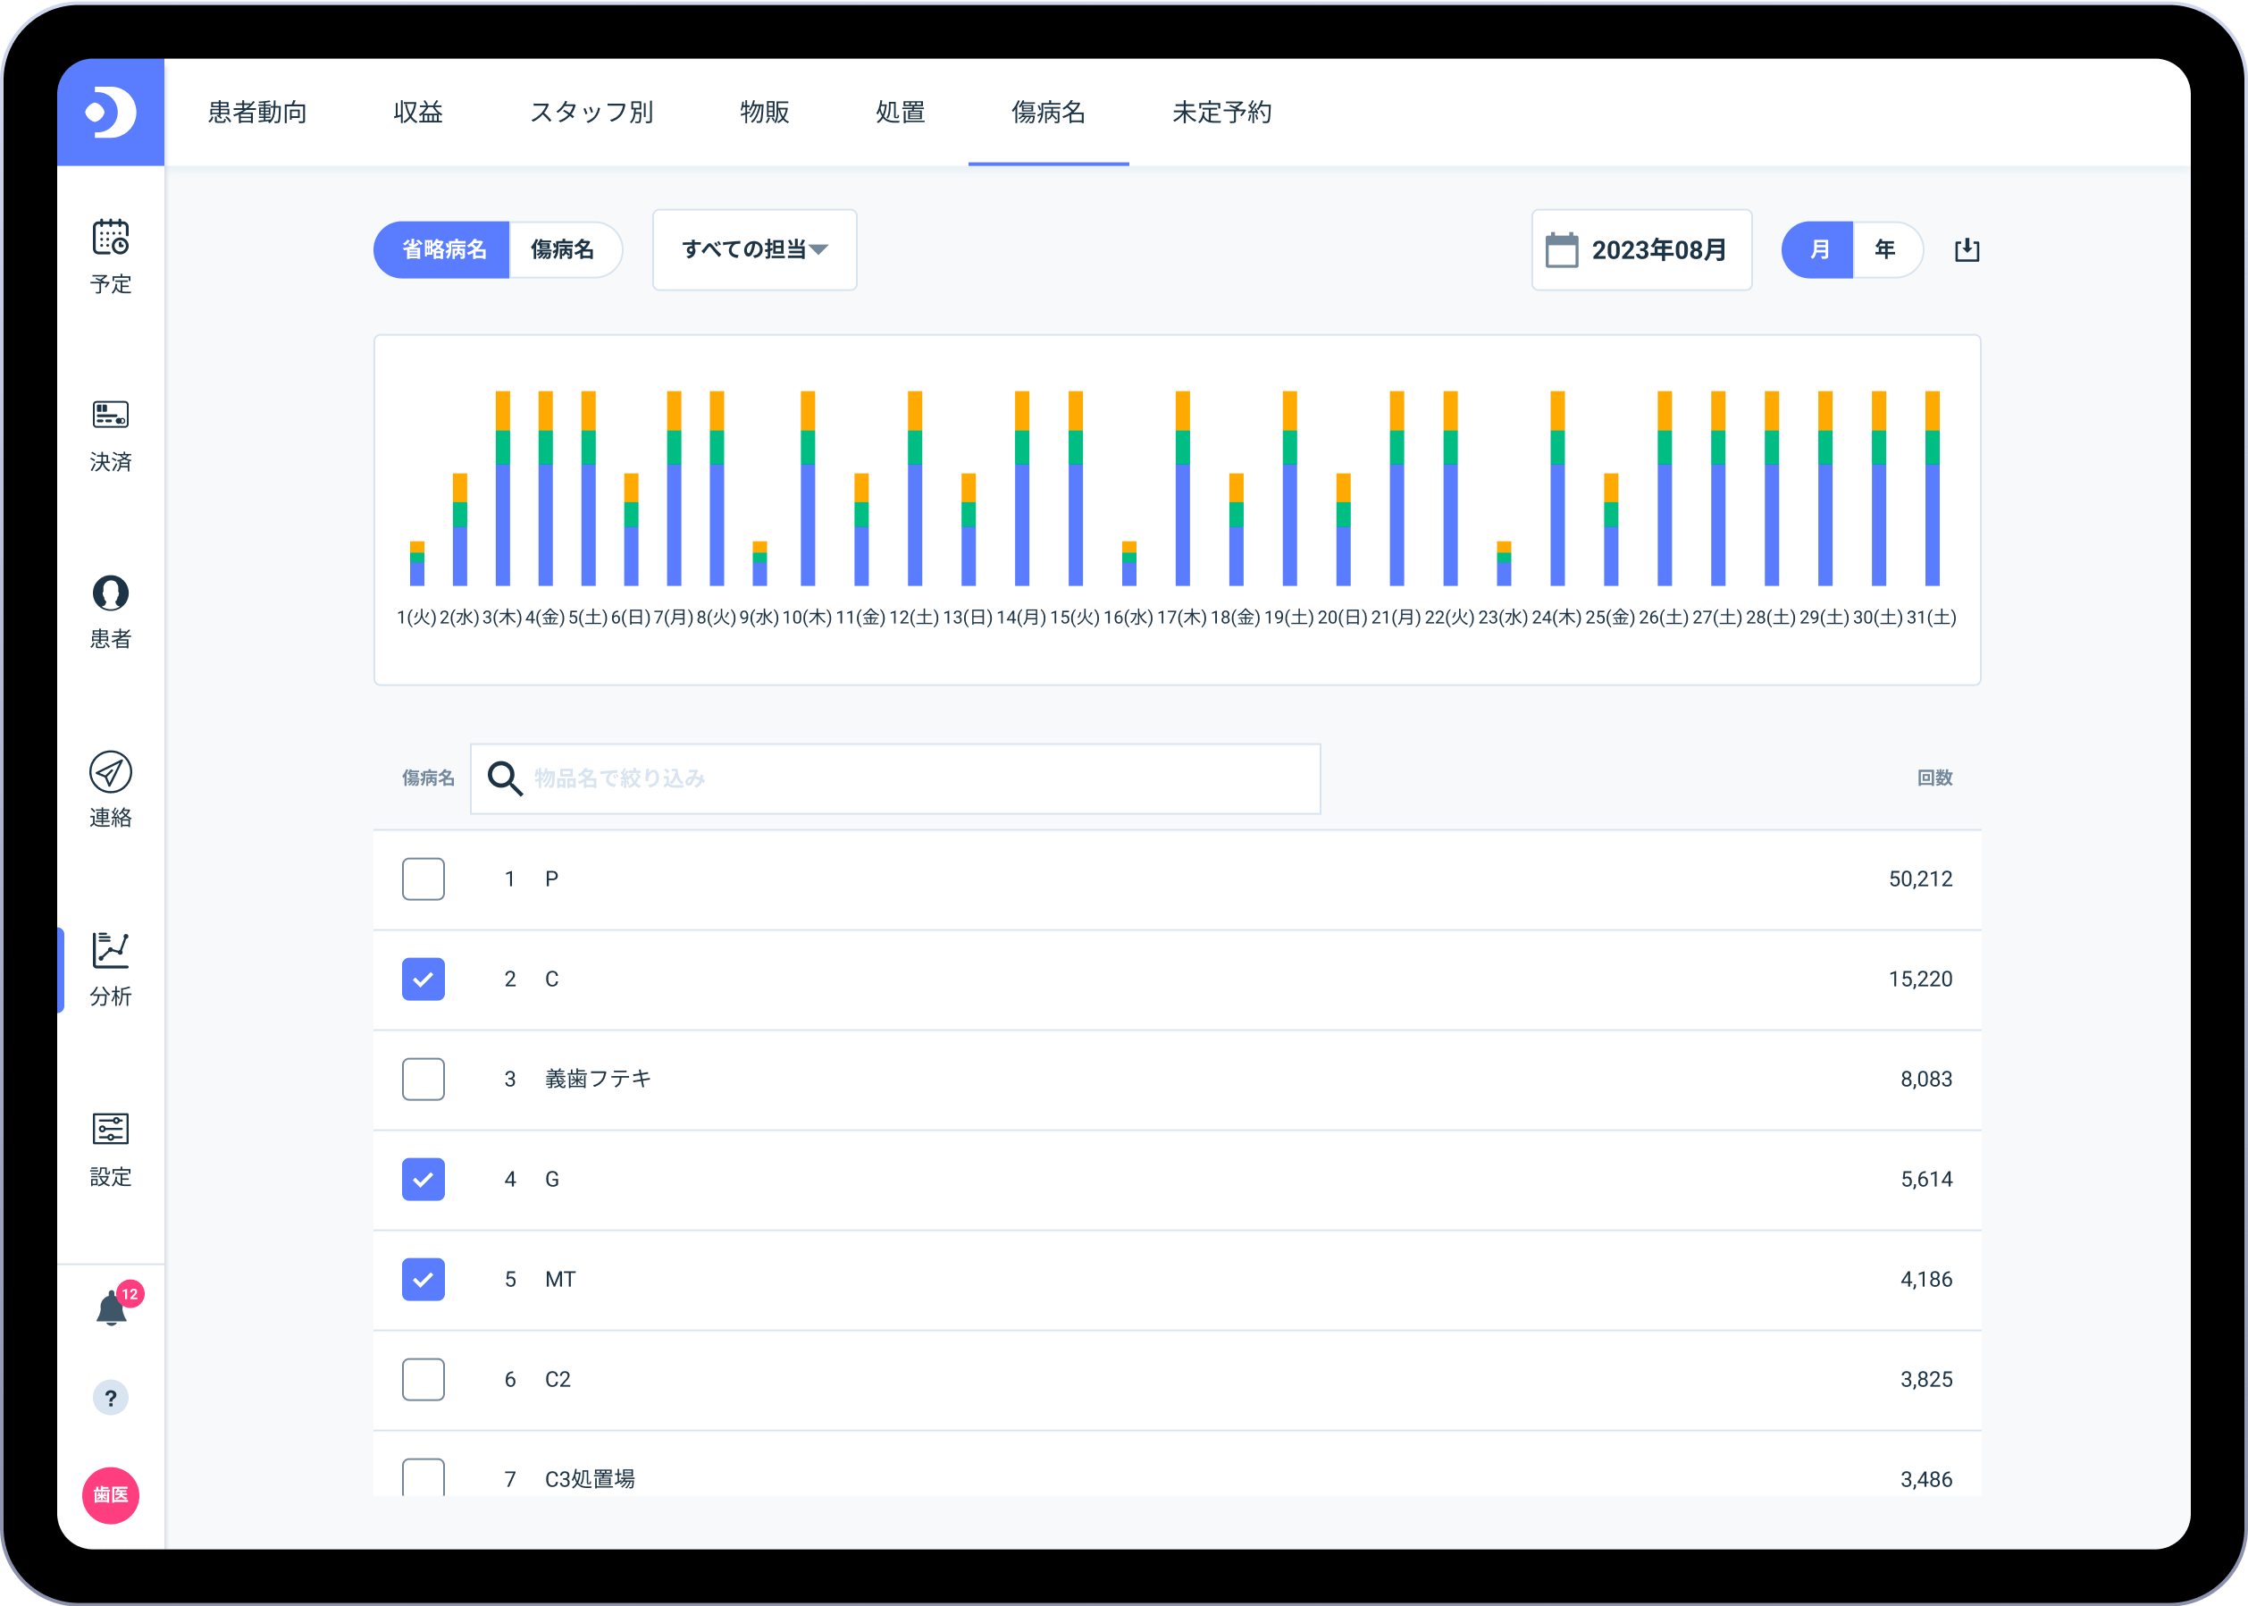This screenshot has width=2248, height=1606.
Task: Open the 設定 settings sliders icon
Action: (111, 1129)
